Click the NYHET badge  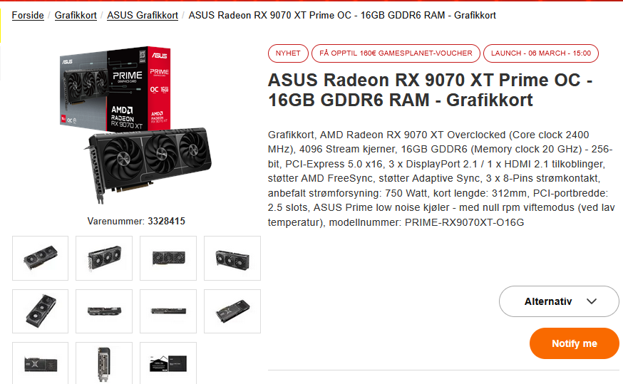288,53
